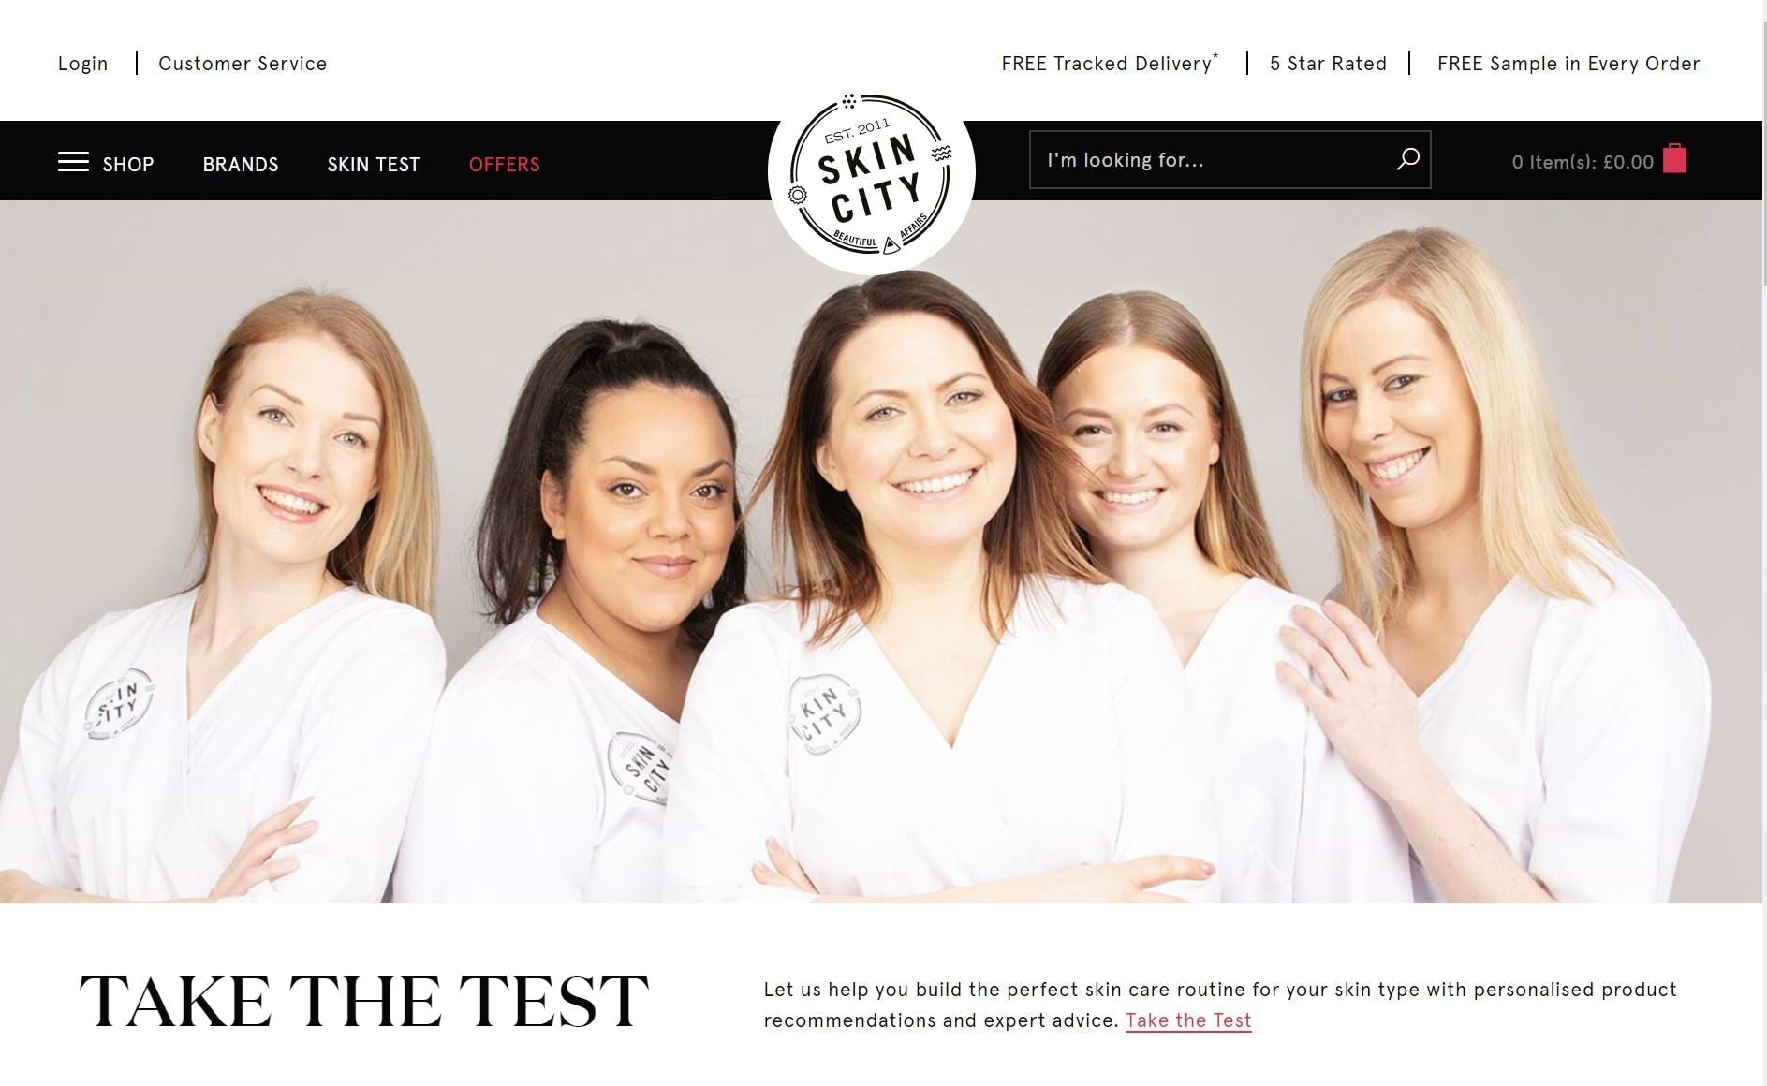Click the Login link
Image resolution: width=1767 pixels, height=1086 pixels.
[x=83, y=64]
